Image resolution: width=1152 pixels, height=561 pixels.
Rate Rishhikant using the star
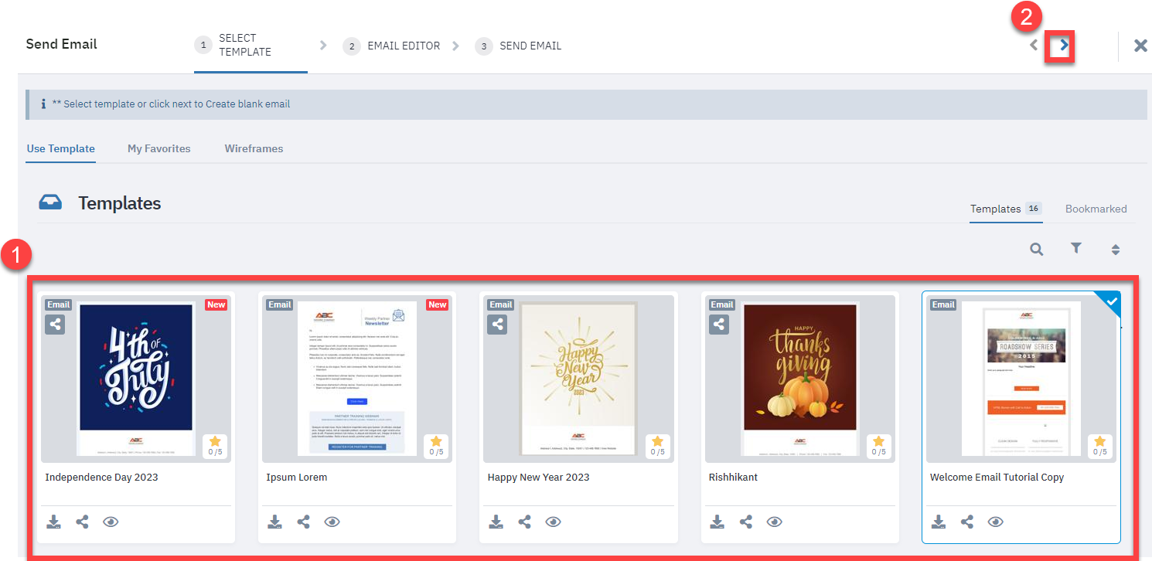(x=878, y=441)
